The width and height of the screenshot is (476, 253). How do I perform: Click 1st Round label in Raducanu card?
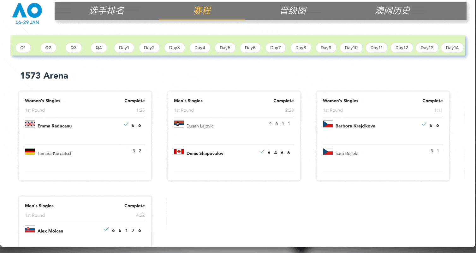pos(35,110)
